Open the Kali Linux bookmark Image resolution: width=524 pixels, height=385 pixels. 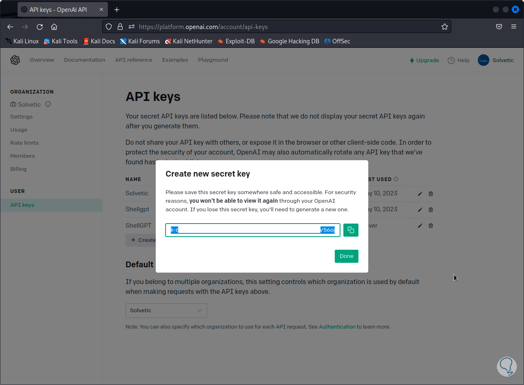tap(22, 41)
